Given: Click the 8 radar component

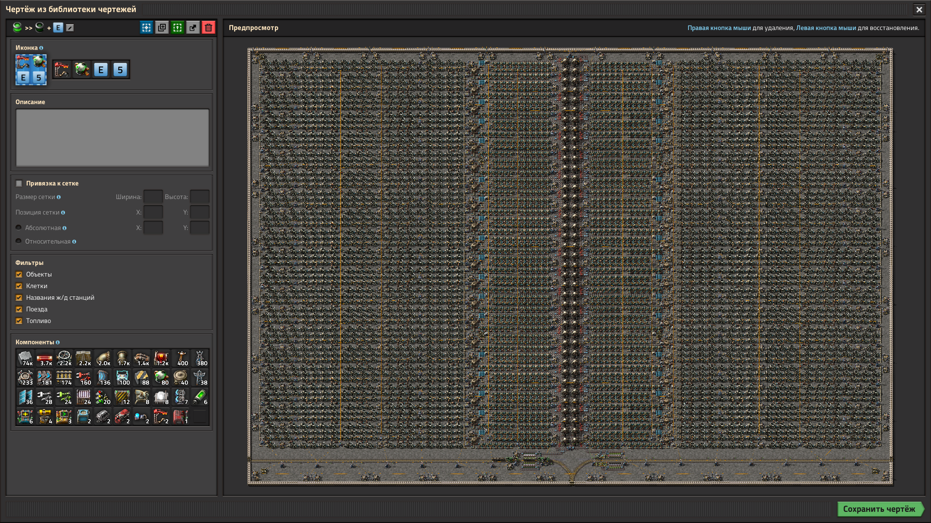Looking at the screenshot, I should 142,397.
